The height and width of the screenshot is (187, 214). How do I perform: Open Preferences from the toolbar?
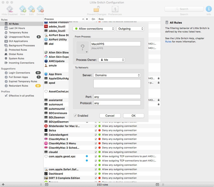pos(115,9)
